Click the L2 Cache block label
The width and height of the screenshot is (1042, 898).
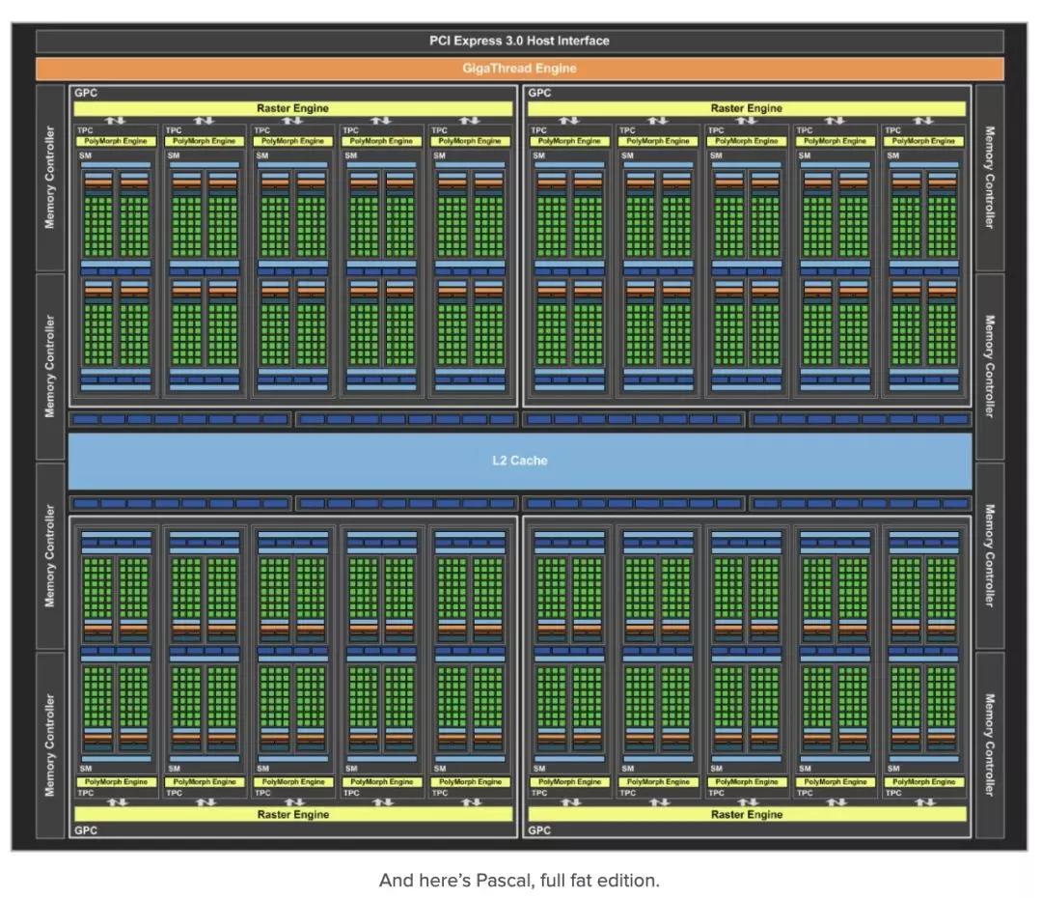(x=520, y=461)
